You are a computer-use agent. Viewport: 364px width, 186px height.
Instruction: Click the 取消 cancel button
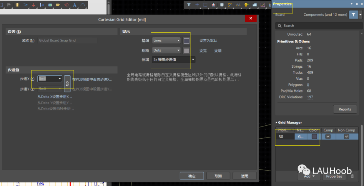tap(218, 176)
